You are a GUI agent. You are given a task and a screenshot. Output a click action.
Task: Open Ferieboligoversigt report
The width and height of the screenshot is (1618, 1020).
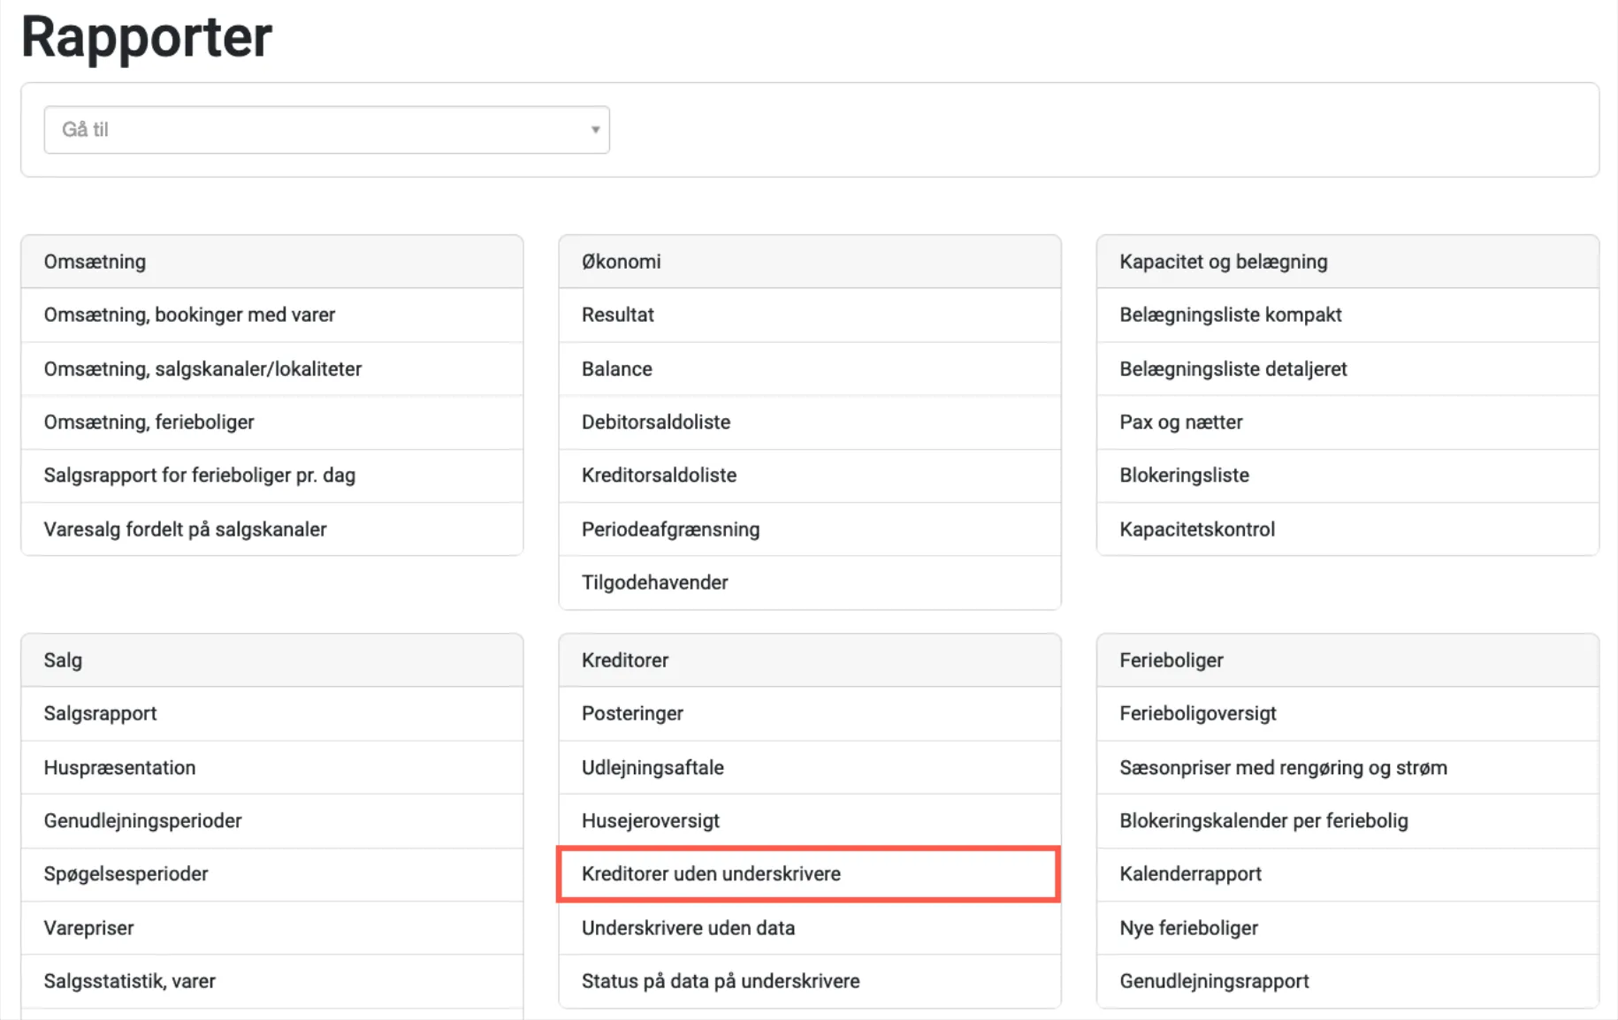pos(1197,714)
